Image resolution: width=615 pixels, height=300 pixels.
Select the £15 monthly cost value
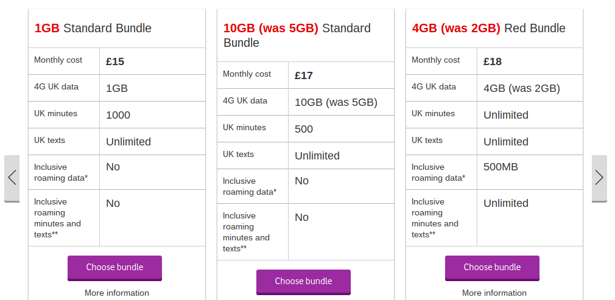[x=115, y=61]
